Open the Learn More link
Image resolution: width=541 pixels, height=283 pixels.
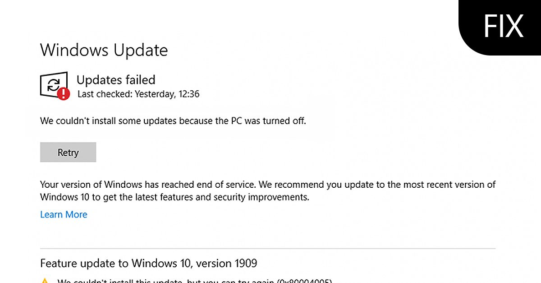coord(64,214)
